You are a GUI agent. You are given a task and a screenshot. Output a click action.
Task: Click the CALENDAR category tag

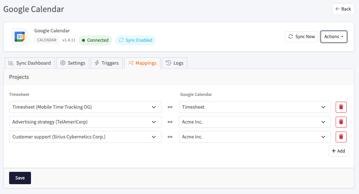pos(47,40)
